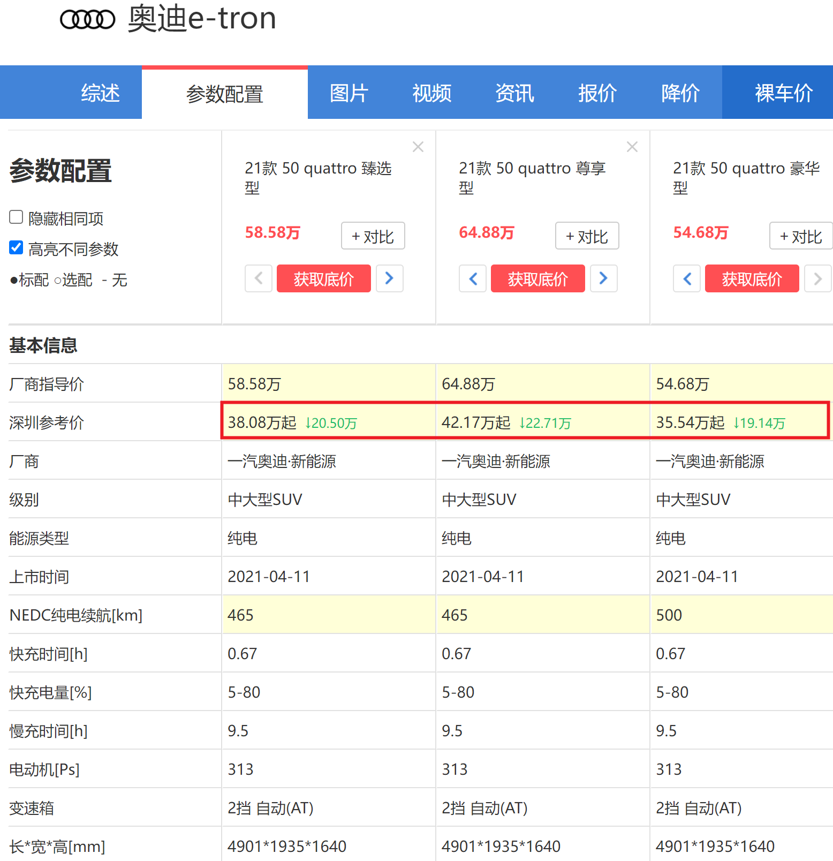
Task: Click left arrow in 豪华型 column
Action: click(x=687, y=278)
